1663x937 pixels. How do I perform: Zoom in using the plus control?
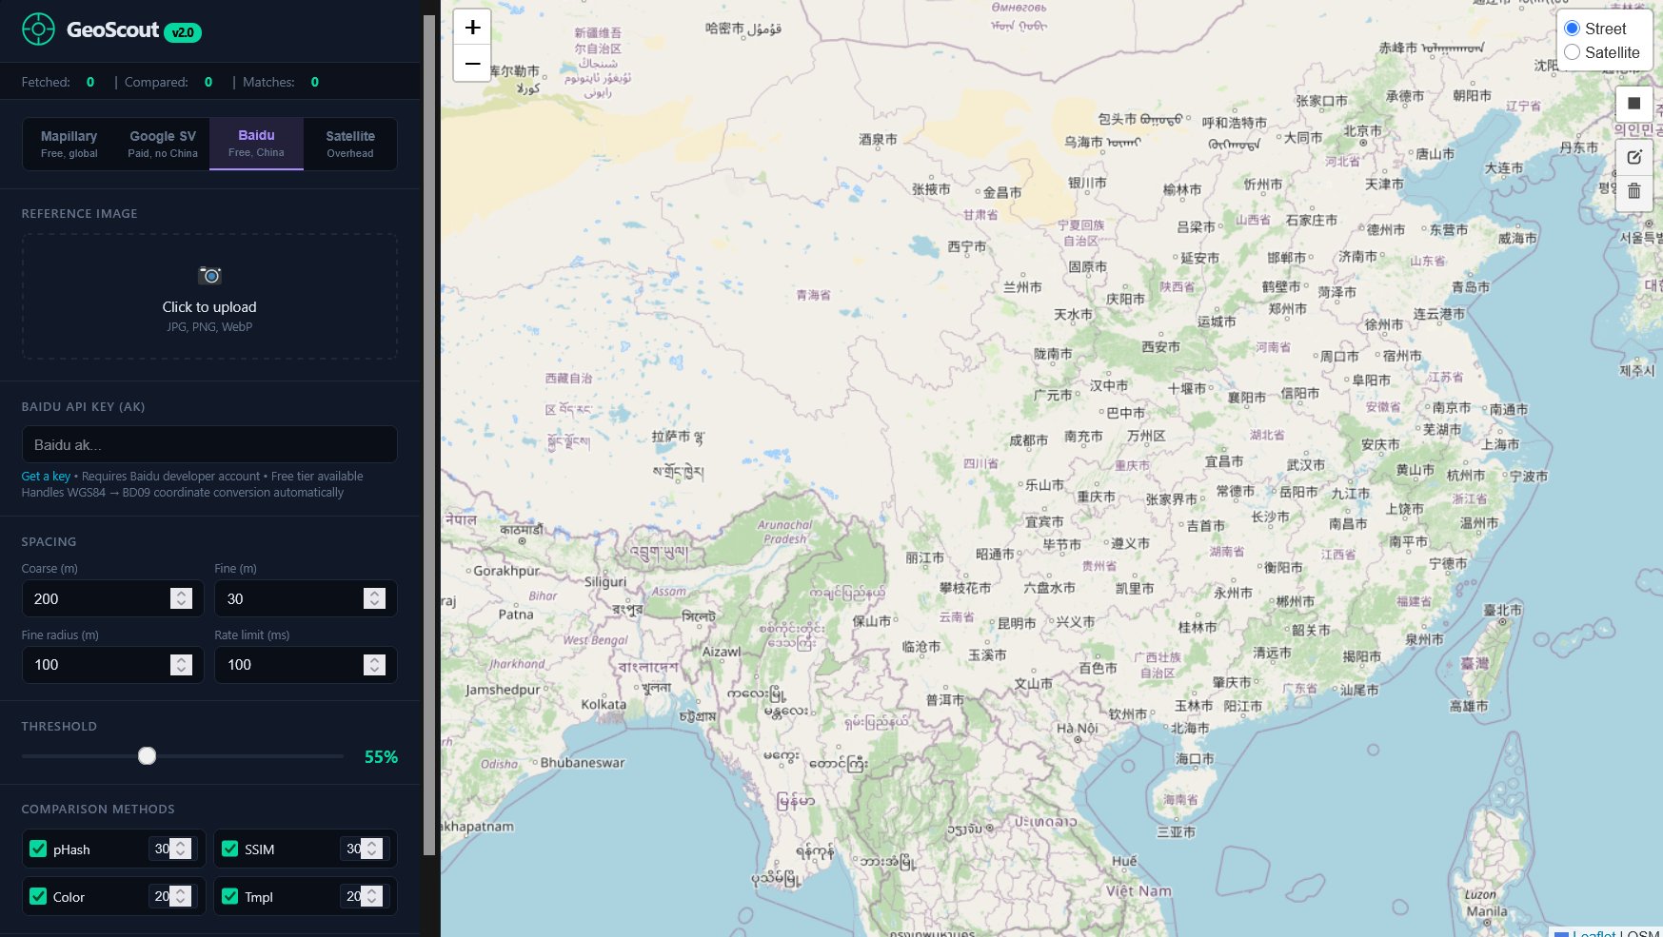pyautogui.click(x=471, y=27)
